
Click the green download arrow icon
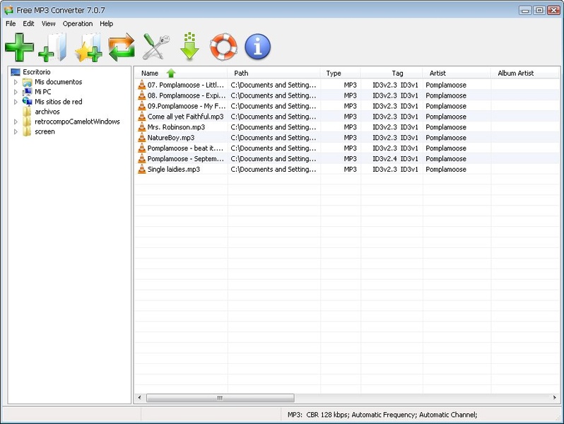tap(189, 47)
